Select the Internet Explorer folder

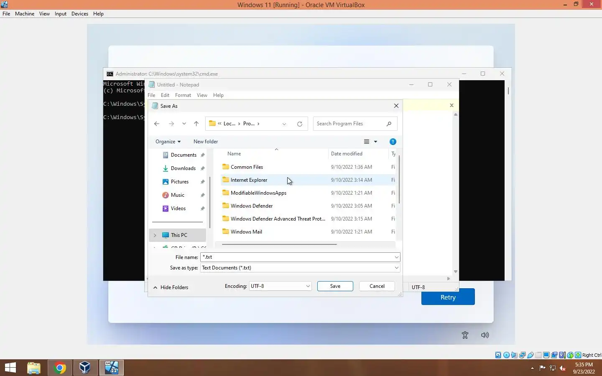click(x=249, y=180)
